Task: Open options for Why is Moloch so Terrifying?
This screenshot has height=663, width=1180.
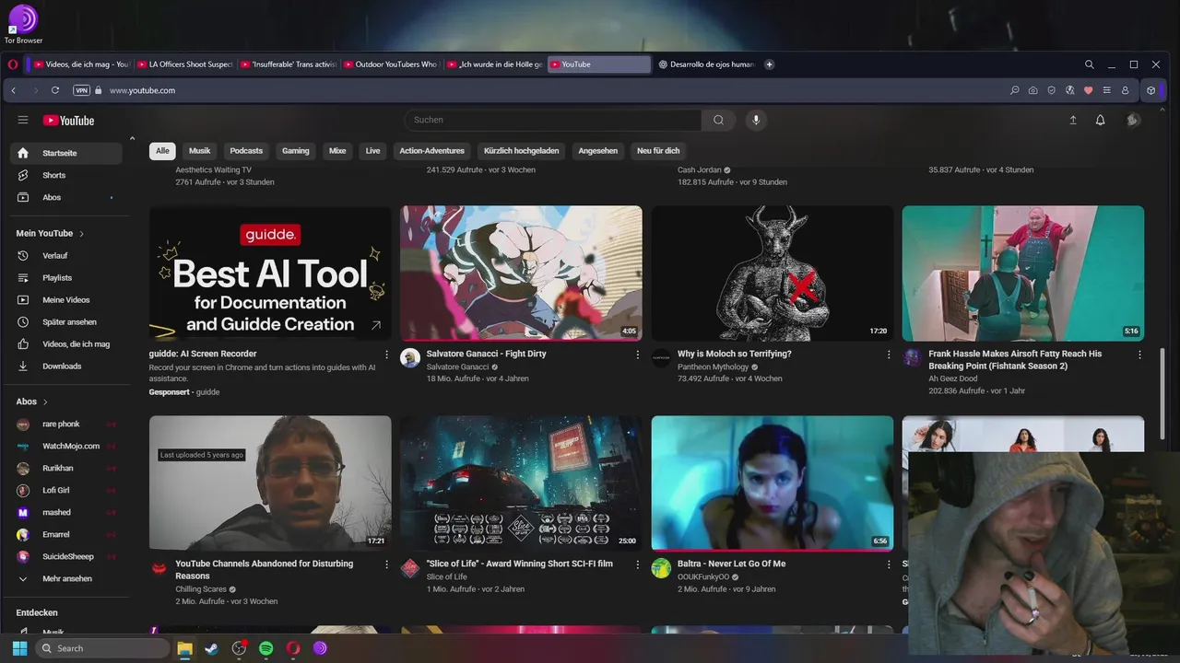Action: (889, 355)
